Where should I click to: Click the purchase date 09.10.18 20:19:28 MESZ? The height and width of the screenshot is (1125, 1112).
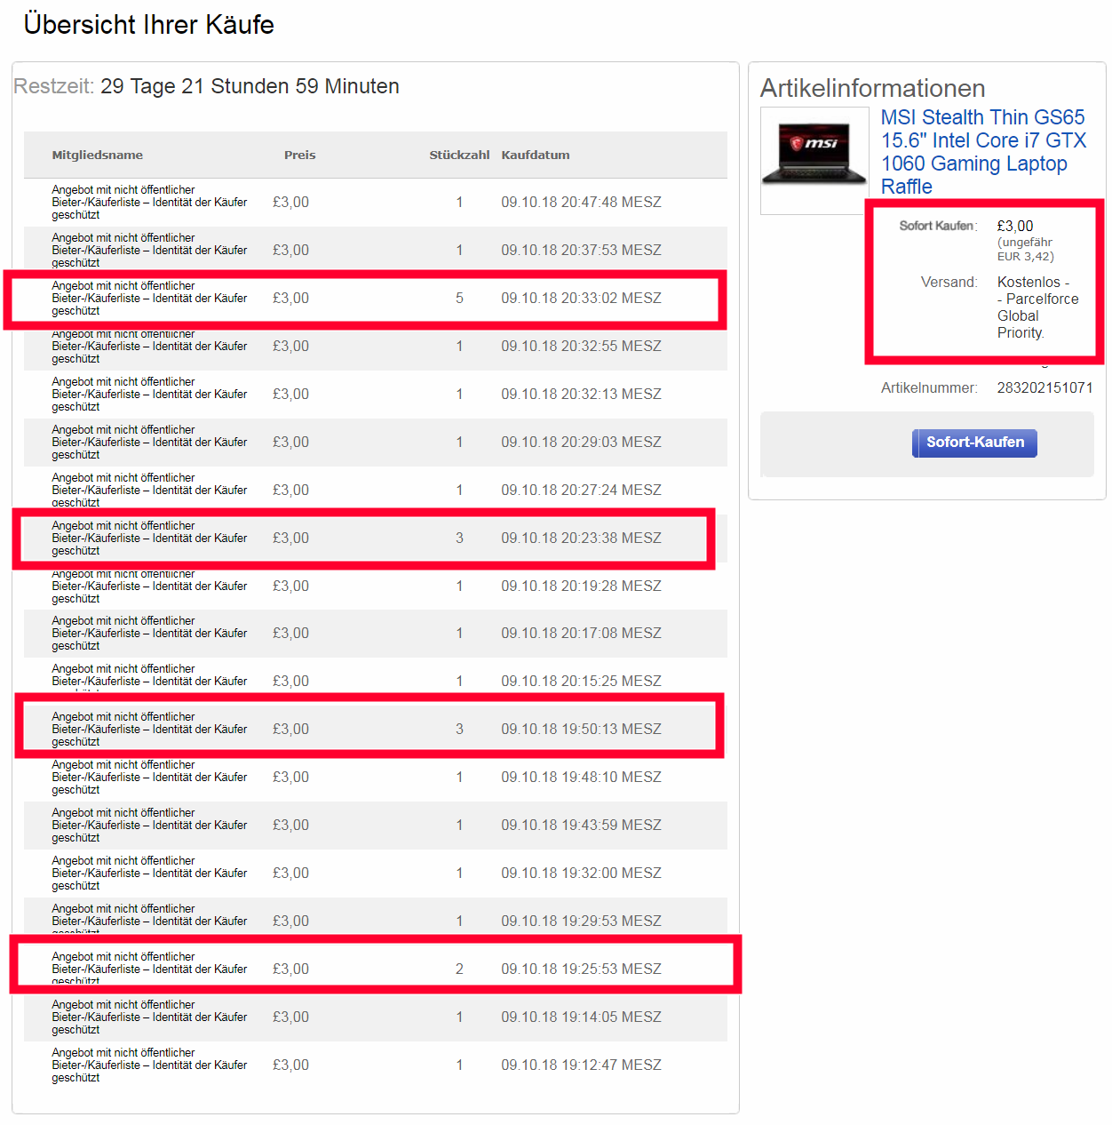[x=581, y=586]
